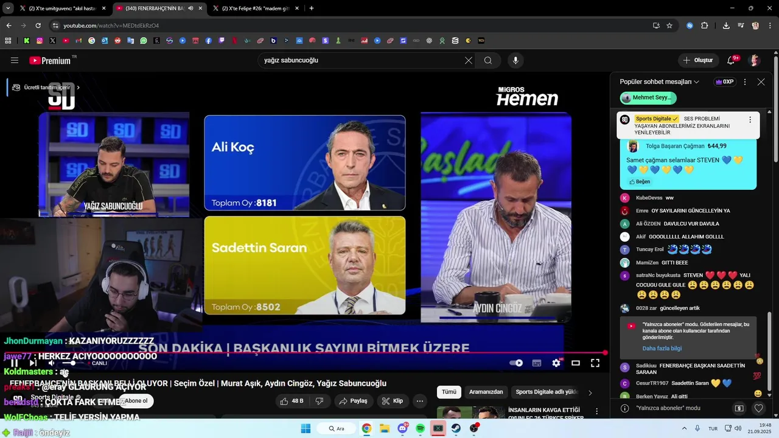Like the video with 48 B
This screenshot has height=438, width=779.
click(292, 401)
